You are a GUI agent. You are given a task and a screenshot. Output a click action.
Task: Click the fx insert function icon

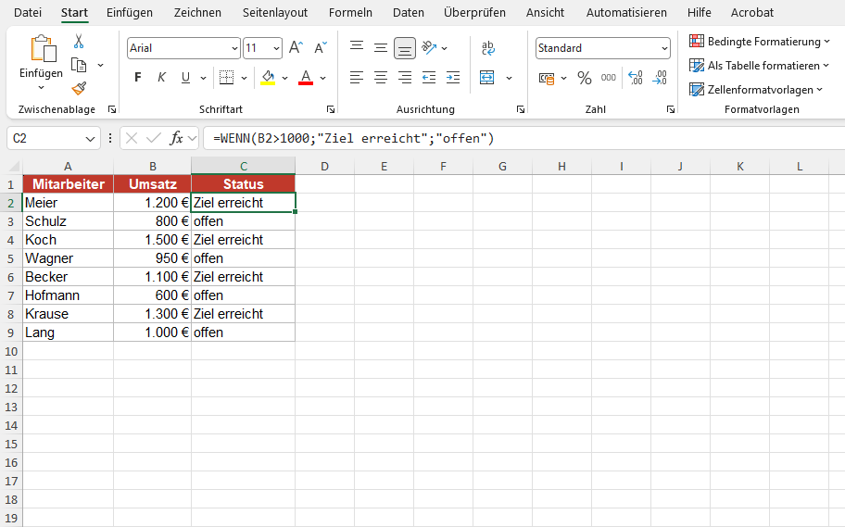(176, 139)
